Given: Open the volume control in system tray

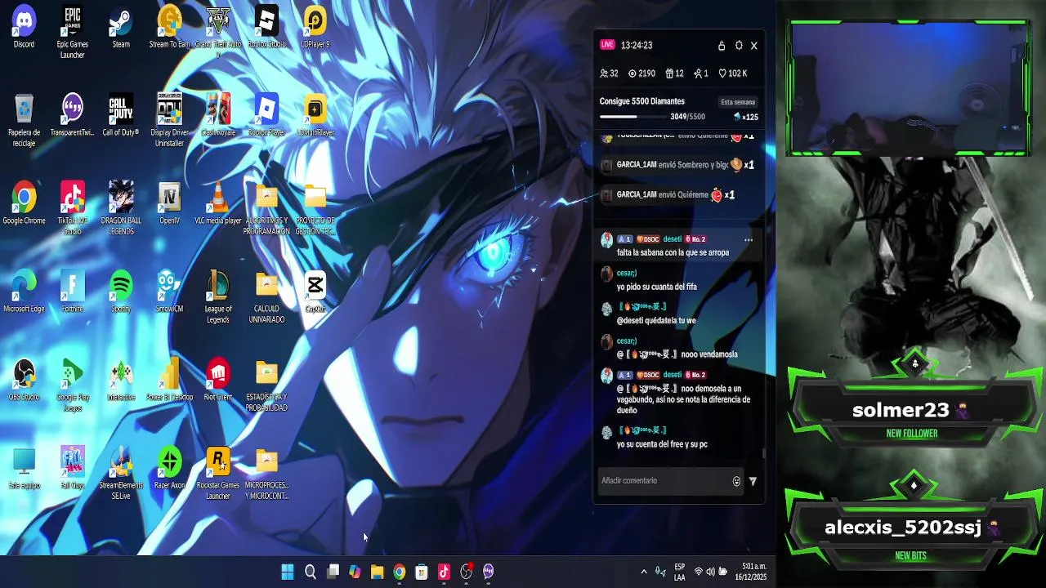Looking at the screenshot, I should click(710, 572).
